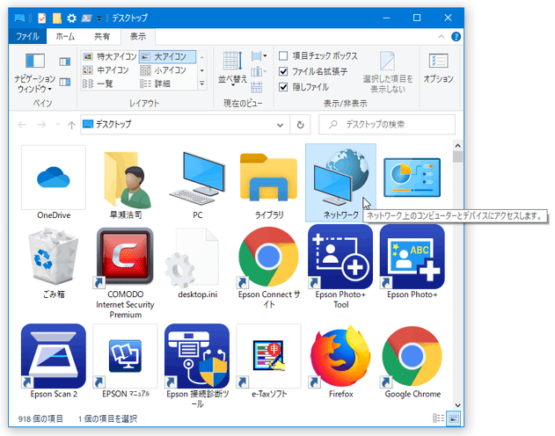This screenshot has width=555, height=436.
Task: Open the group by dropdown
Action: point(259,56)
